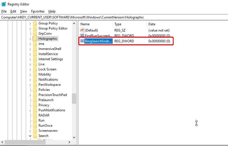Select the RunOnce key label
This screenshot has width=228, height=146.
[45, 126]
